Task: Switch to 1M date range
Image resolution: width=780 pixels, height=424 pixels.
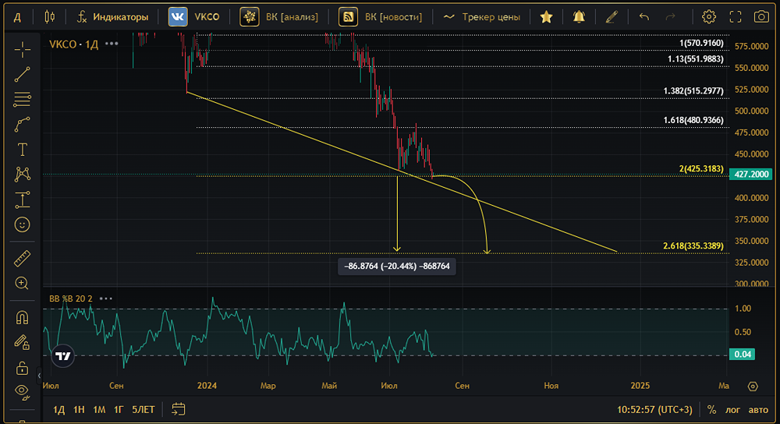Action: click(x=99, y=409)
